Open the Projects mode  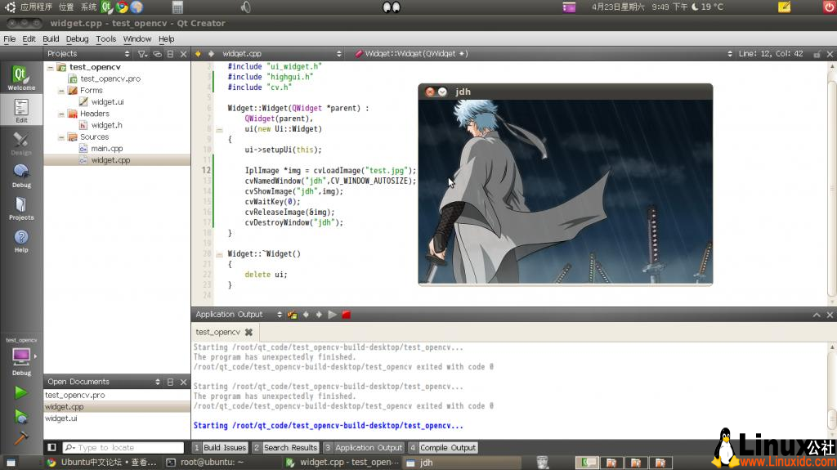tap(21, 208)
